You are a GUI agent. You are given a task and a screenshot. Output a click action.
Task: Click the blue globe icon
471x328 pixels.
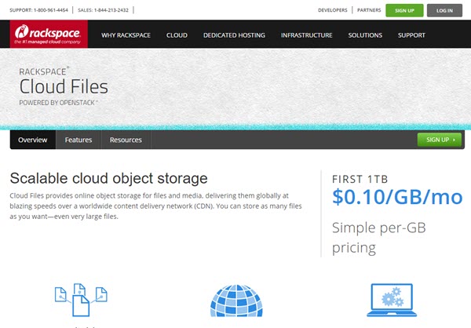[236, 301]
